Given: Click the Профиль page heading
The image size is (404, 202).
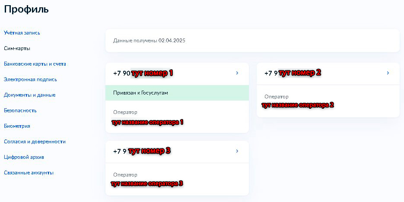Looking at the screenshot, I should 26,9.
